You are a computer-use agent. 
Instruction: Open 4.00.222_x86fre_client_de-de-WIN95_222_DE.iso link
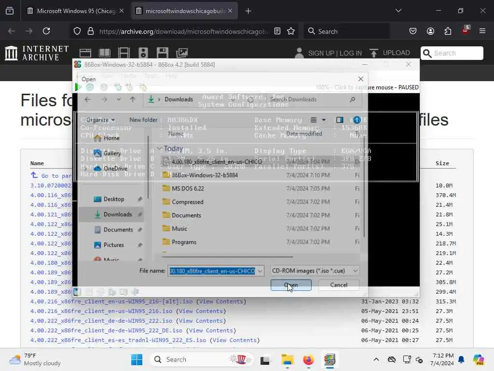pyautogui.click(x=106, y=330)
